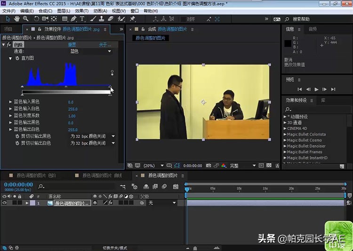Open the 通道 channel dropdown showing 蓝色
This screenshot has height=251, width=353.
click(91, 51)
